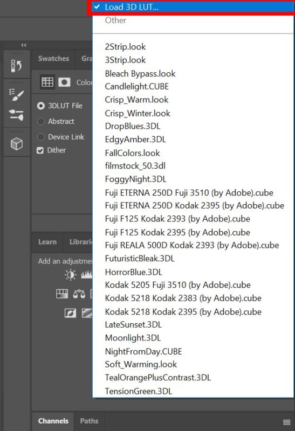Screen dimensions: 295x431
Task: Select FoggyNight.3DL LUT
Action: pos(193,179)
